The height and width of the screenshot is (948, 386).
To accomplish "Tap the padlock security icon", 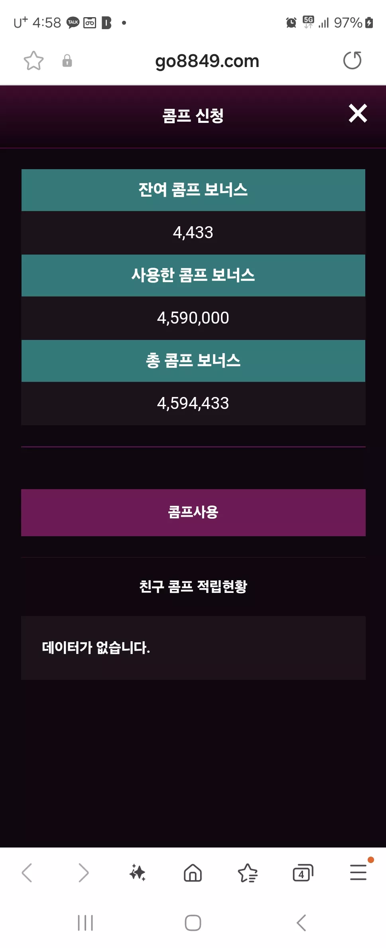I will [67, 61].
